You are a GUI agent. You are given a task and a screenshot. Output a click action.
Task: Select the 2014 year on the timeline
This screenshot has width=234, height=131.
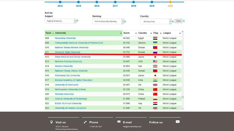click(x=60, y=2)
